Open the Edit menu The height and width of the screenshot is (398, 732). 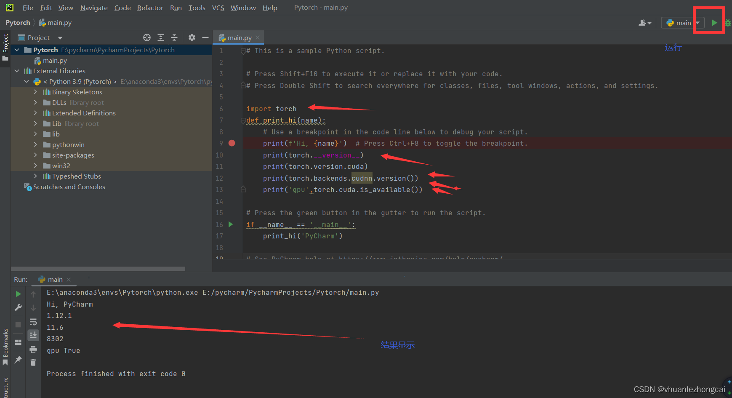point(46,8)
